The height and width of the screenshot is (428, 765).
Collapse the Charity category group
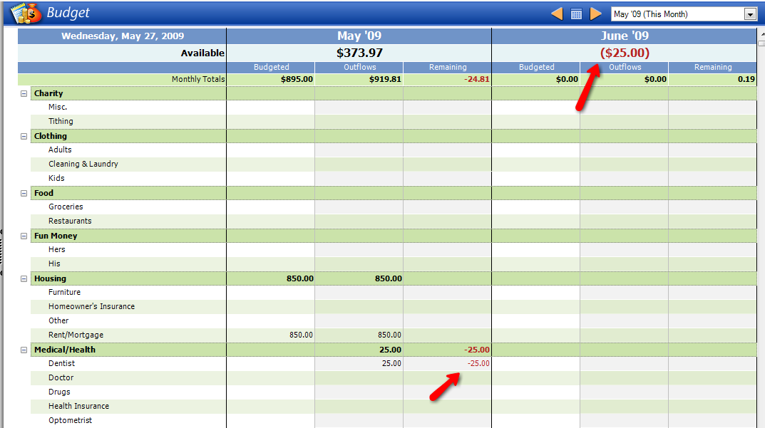click(x=24, y=93)
